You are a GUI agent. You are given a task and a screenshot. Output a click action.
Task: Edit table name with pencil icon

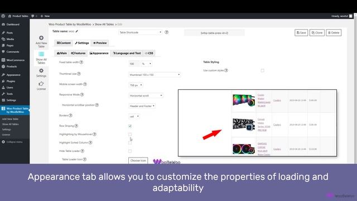click(x=77, y=31)
